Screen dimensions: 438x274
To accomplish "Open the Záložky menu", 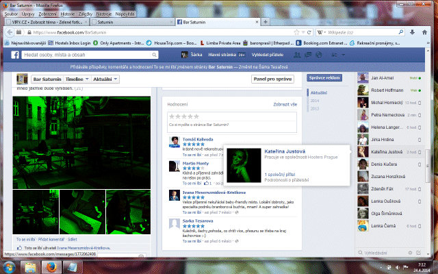I will pyautogui.click(x=86, y=14).
